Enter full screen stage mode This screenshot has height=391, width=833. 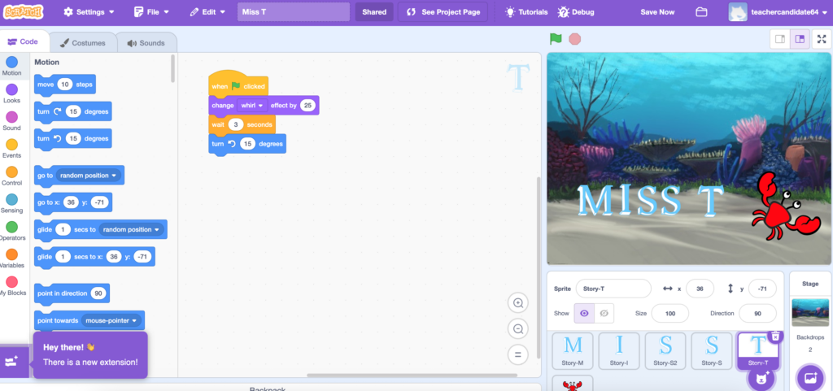coord(822,38)
